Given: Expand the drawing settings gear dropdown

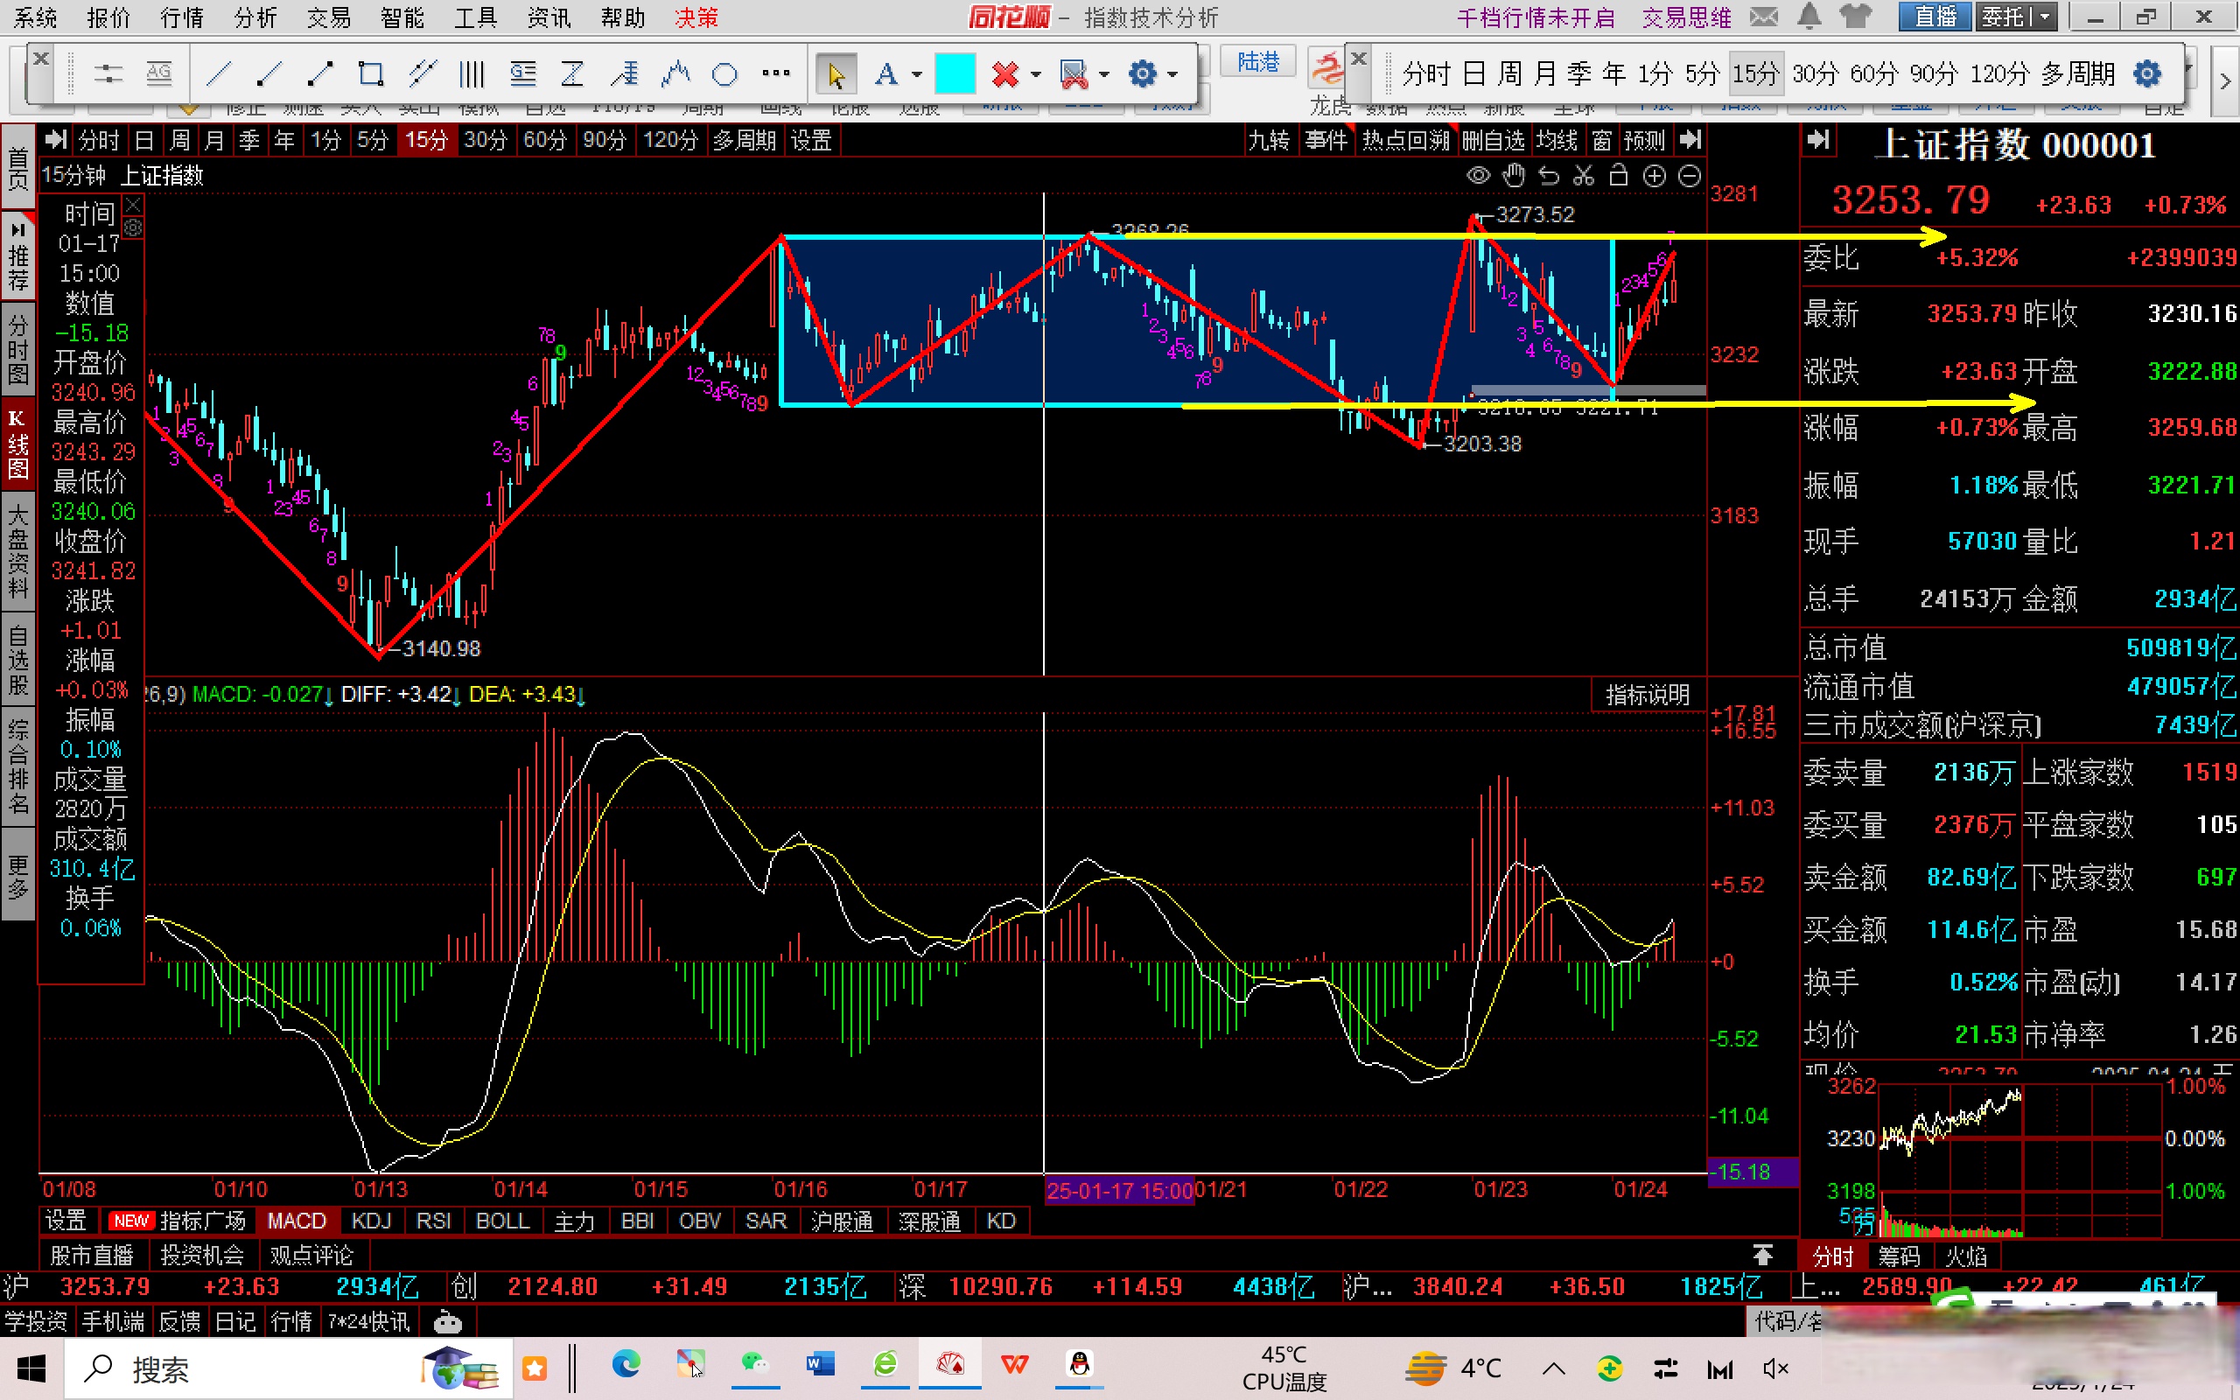Looking at the screenshot, I should click(1172, 74).
